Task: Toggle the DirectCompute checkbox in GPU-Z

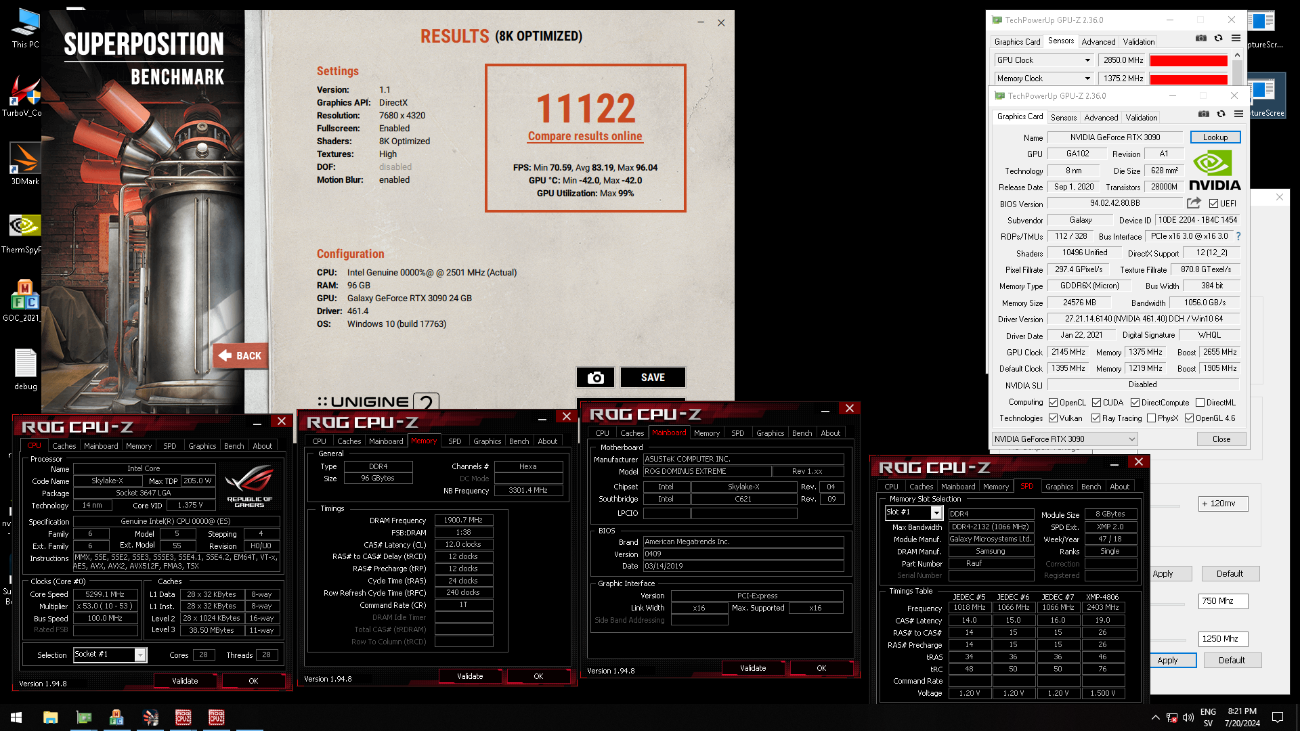Action: point(1135,403)
